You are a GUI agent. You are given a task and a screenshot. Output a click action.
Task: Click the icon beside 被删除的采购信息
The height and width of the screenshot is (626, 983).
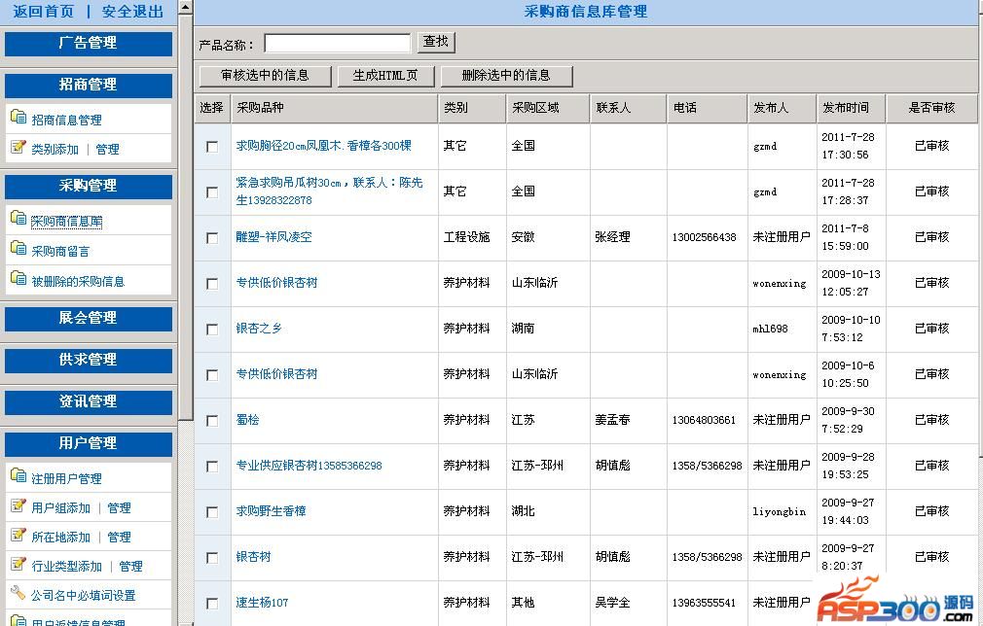pyautogui.click(x=18, y=279)
